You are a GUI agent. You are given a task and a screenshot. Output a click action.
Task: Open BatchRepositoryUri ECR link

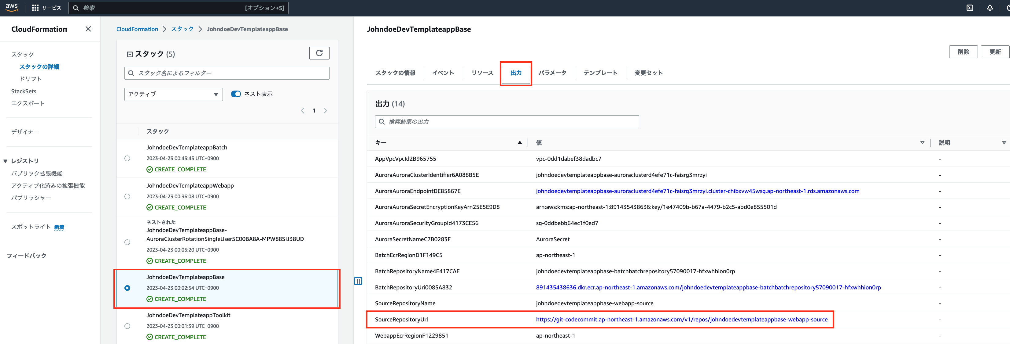pyautogui.click(x=708, y=288)
